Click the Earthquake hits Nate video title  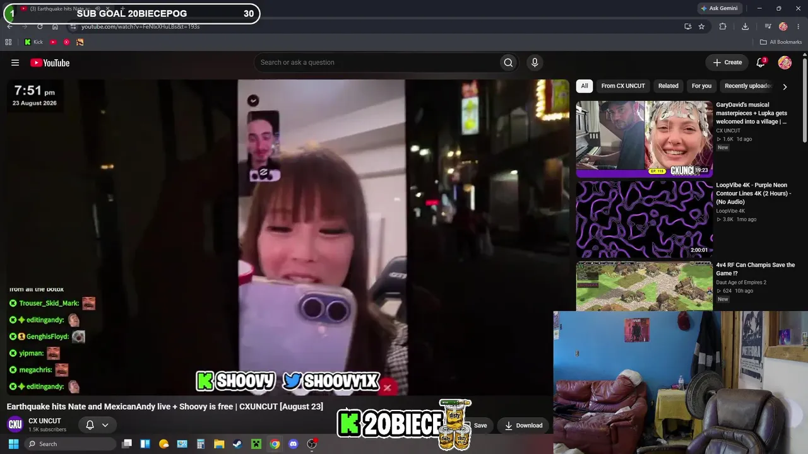click(x=165, y=407)
